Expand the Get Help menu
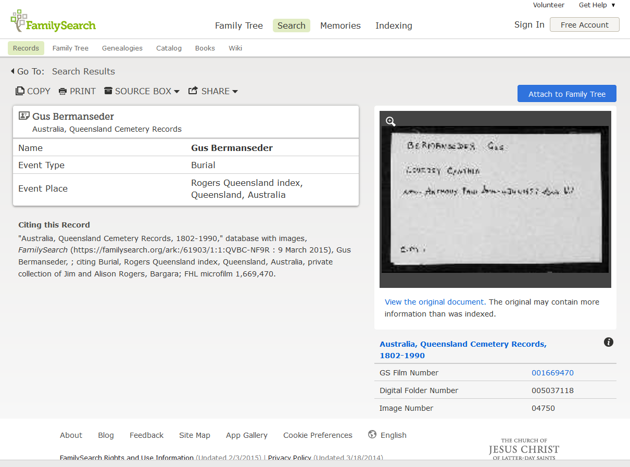The image size is (630, 467). (x=597, y=5)
